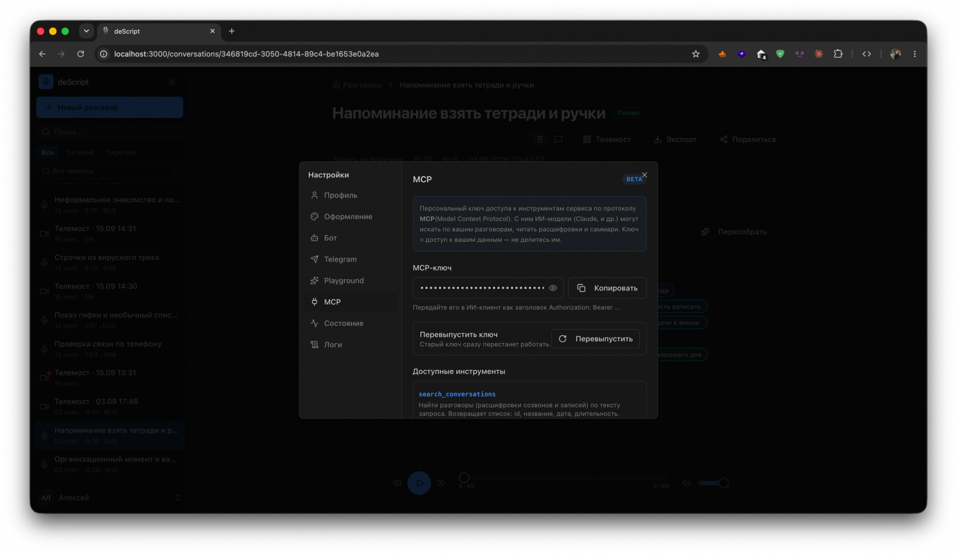Viewport: 957px width, 553px height.
Task: Go back in browser history
Action: coord(42,54)
